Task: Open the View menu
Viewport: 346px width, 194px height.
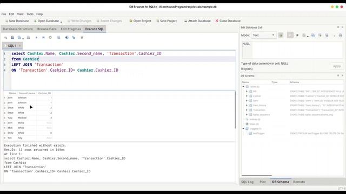Action: tap(21, 14)
